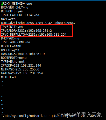Click the GATEWAY=192.168.231.254 line
Screen dimensions: 106x120
[22, 73]
